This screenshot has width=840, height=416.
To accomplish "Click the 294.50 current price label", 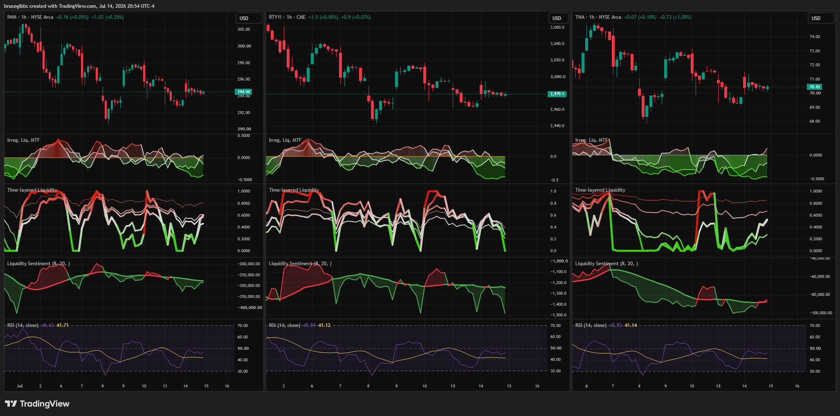I will pyautogui.click(x=244, y=92).
